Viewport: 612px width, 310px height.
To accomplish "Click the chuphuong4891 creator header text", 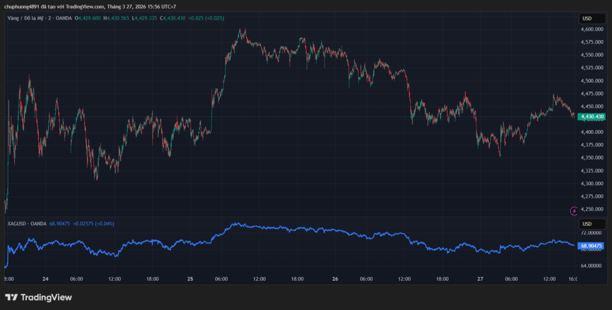I will 90,7.
